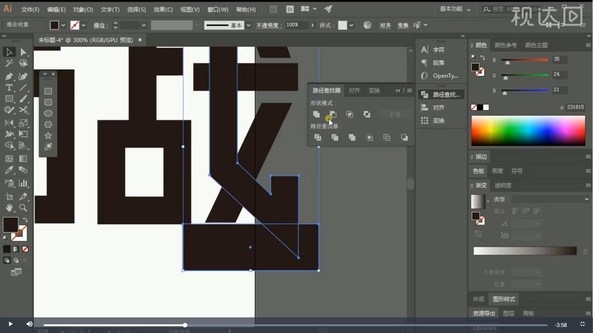This screenshot has width=593, height=333.
Task: Set stroke to None in toolbar swatches
Action: tap(25, 249)
